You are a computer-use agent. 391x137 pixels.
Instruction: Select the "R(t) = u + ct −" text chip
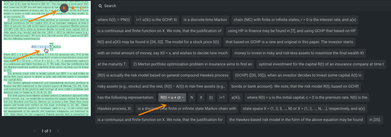172,98
